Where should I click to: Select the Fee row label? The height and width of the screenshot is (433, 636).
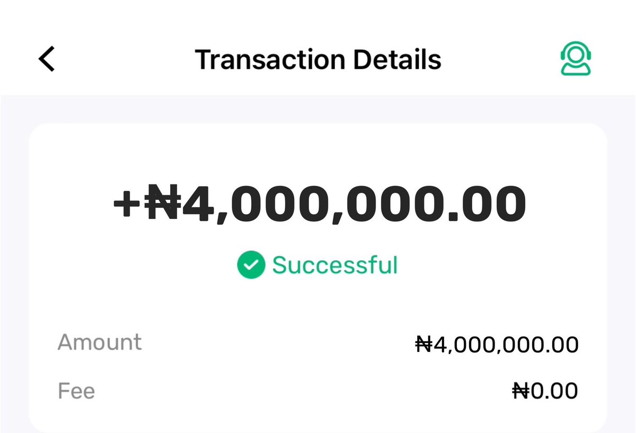(76, 391)
